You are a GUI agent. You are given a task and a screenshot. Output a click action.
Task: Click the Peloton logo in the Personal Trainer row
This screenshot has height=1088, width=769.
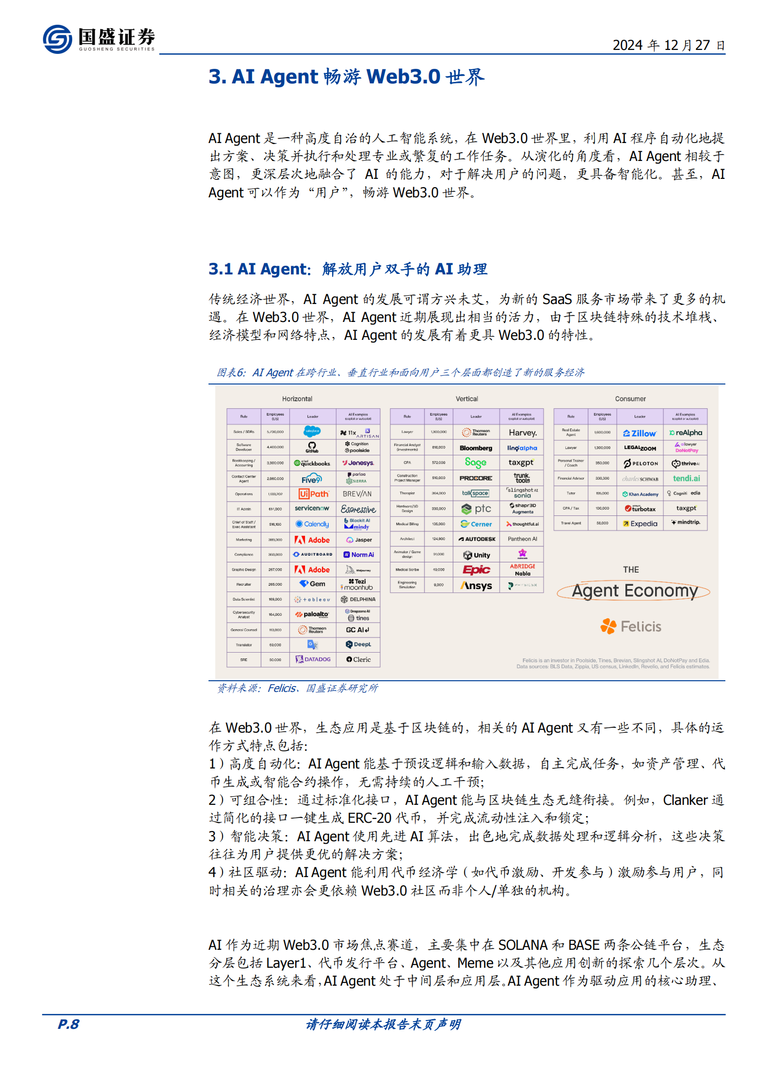(x=640, y=463)
